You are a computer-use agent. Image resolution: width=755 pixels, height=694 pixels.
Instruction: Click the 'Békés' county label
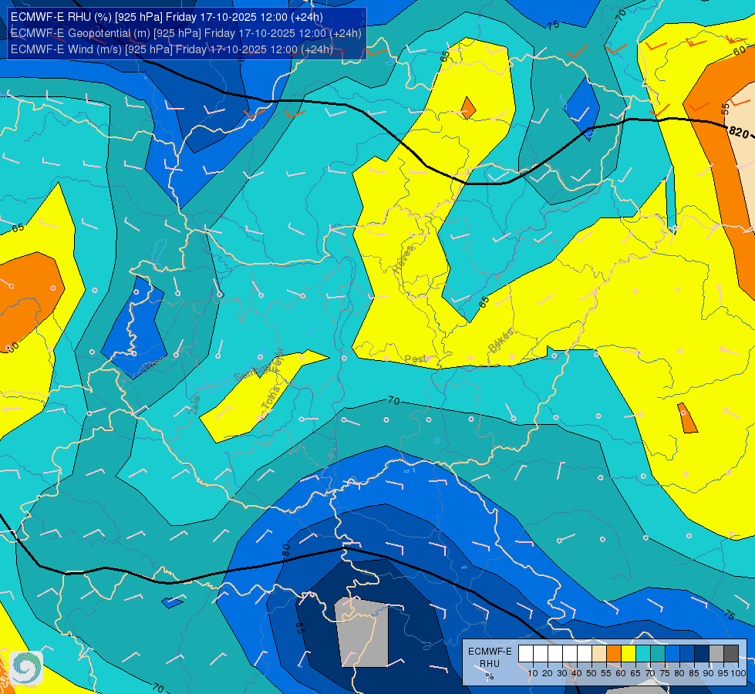pyautogui.click(x=501, y=341)
